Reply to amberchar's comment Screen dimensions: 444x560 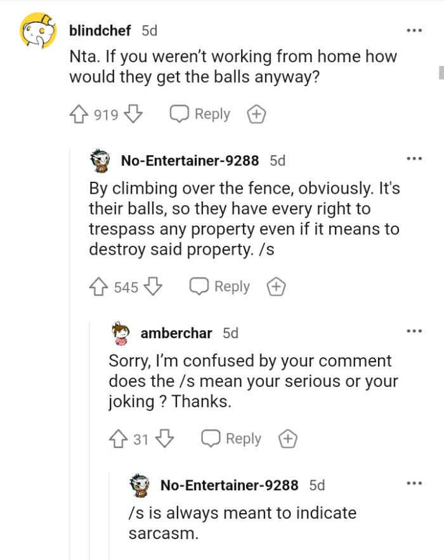[232, 438]
